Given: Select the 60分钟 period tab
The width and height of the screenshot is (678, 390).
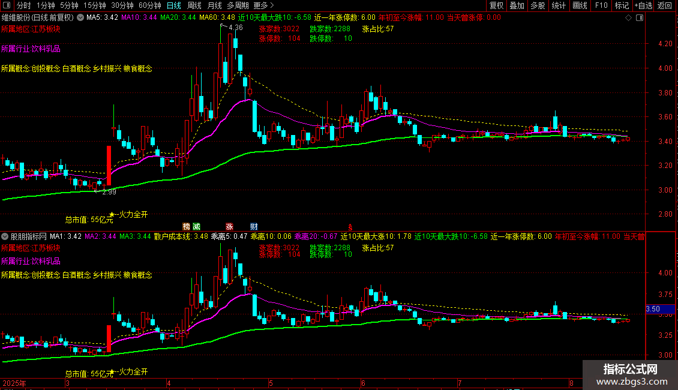Looking at the screenshot, I should (x=149, y=5).
